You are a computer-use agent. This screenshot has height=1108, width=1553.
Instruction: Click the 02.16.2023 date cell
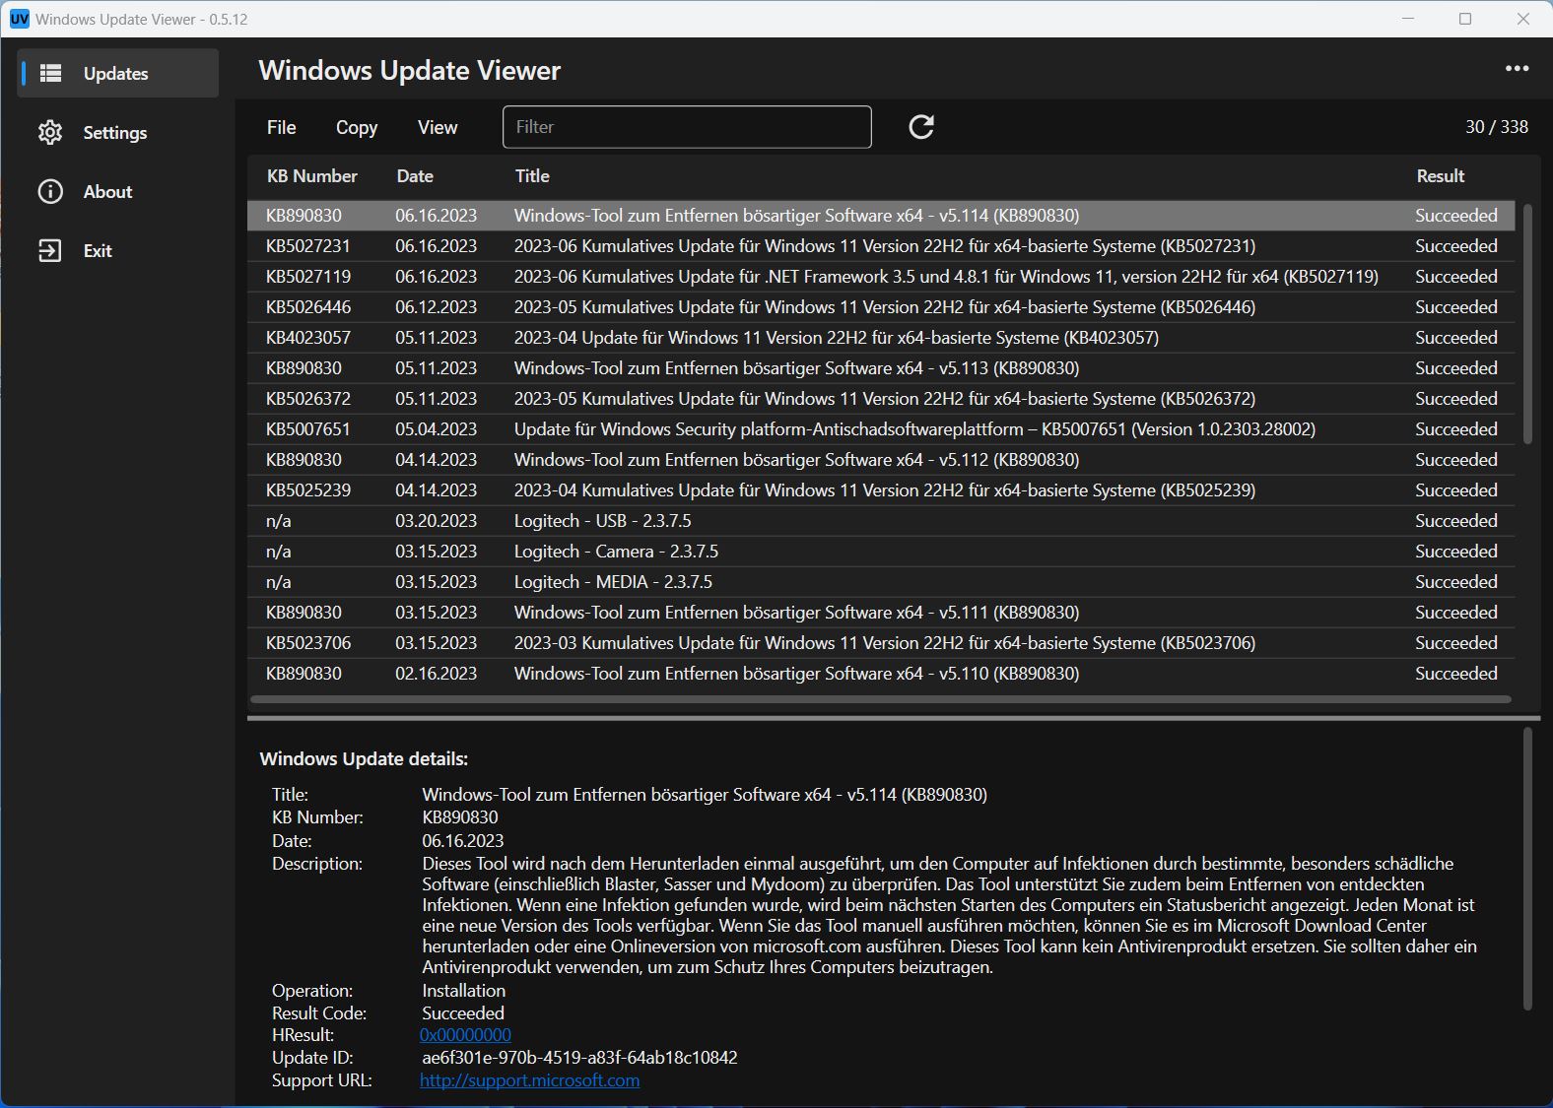[x=436, y=674]
